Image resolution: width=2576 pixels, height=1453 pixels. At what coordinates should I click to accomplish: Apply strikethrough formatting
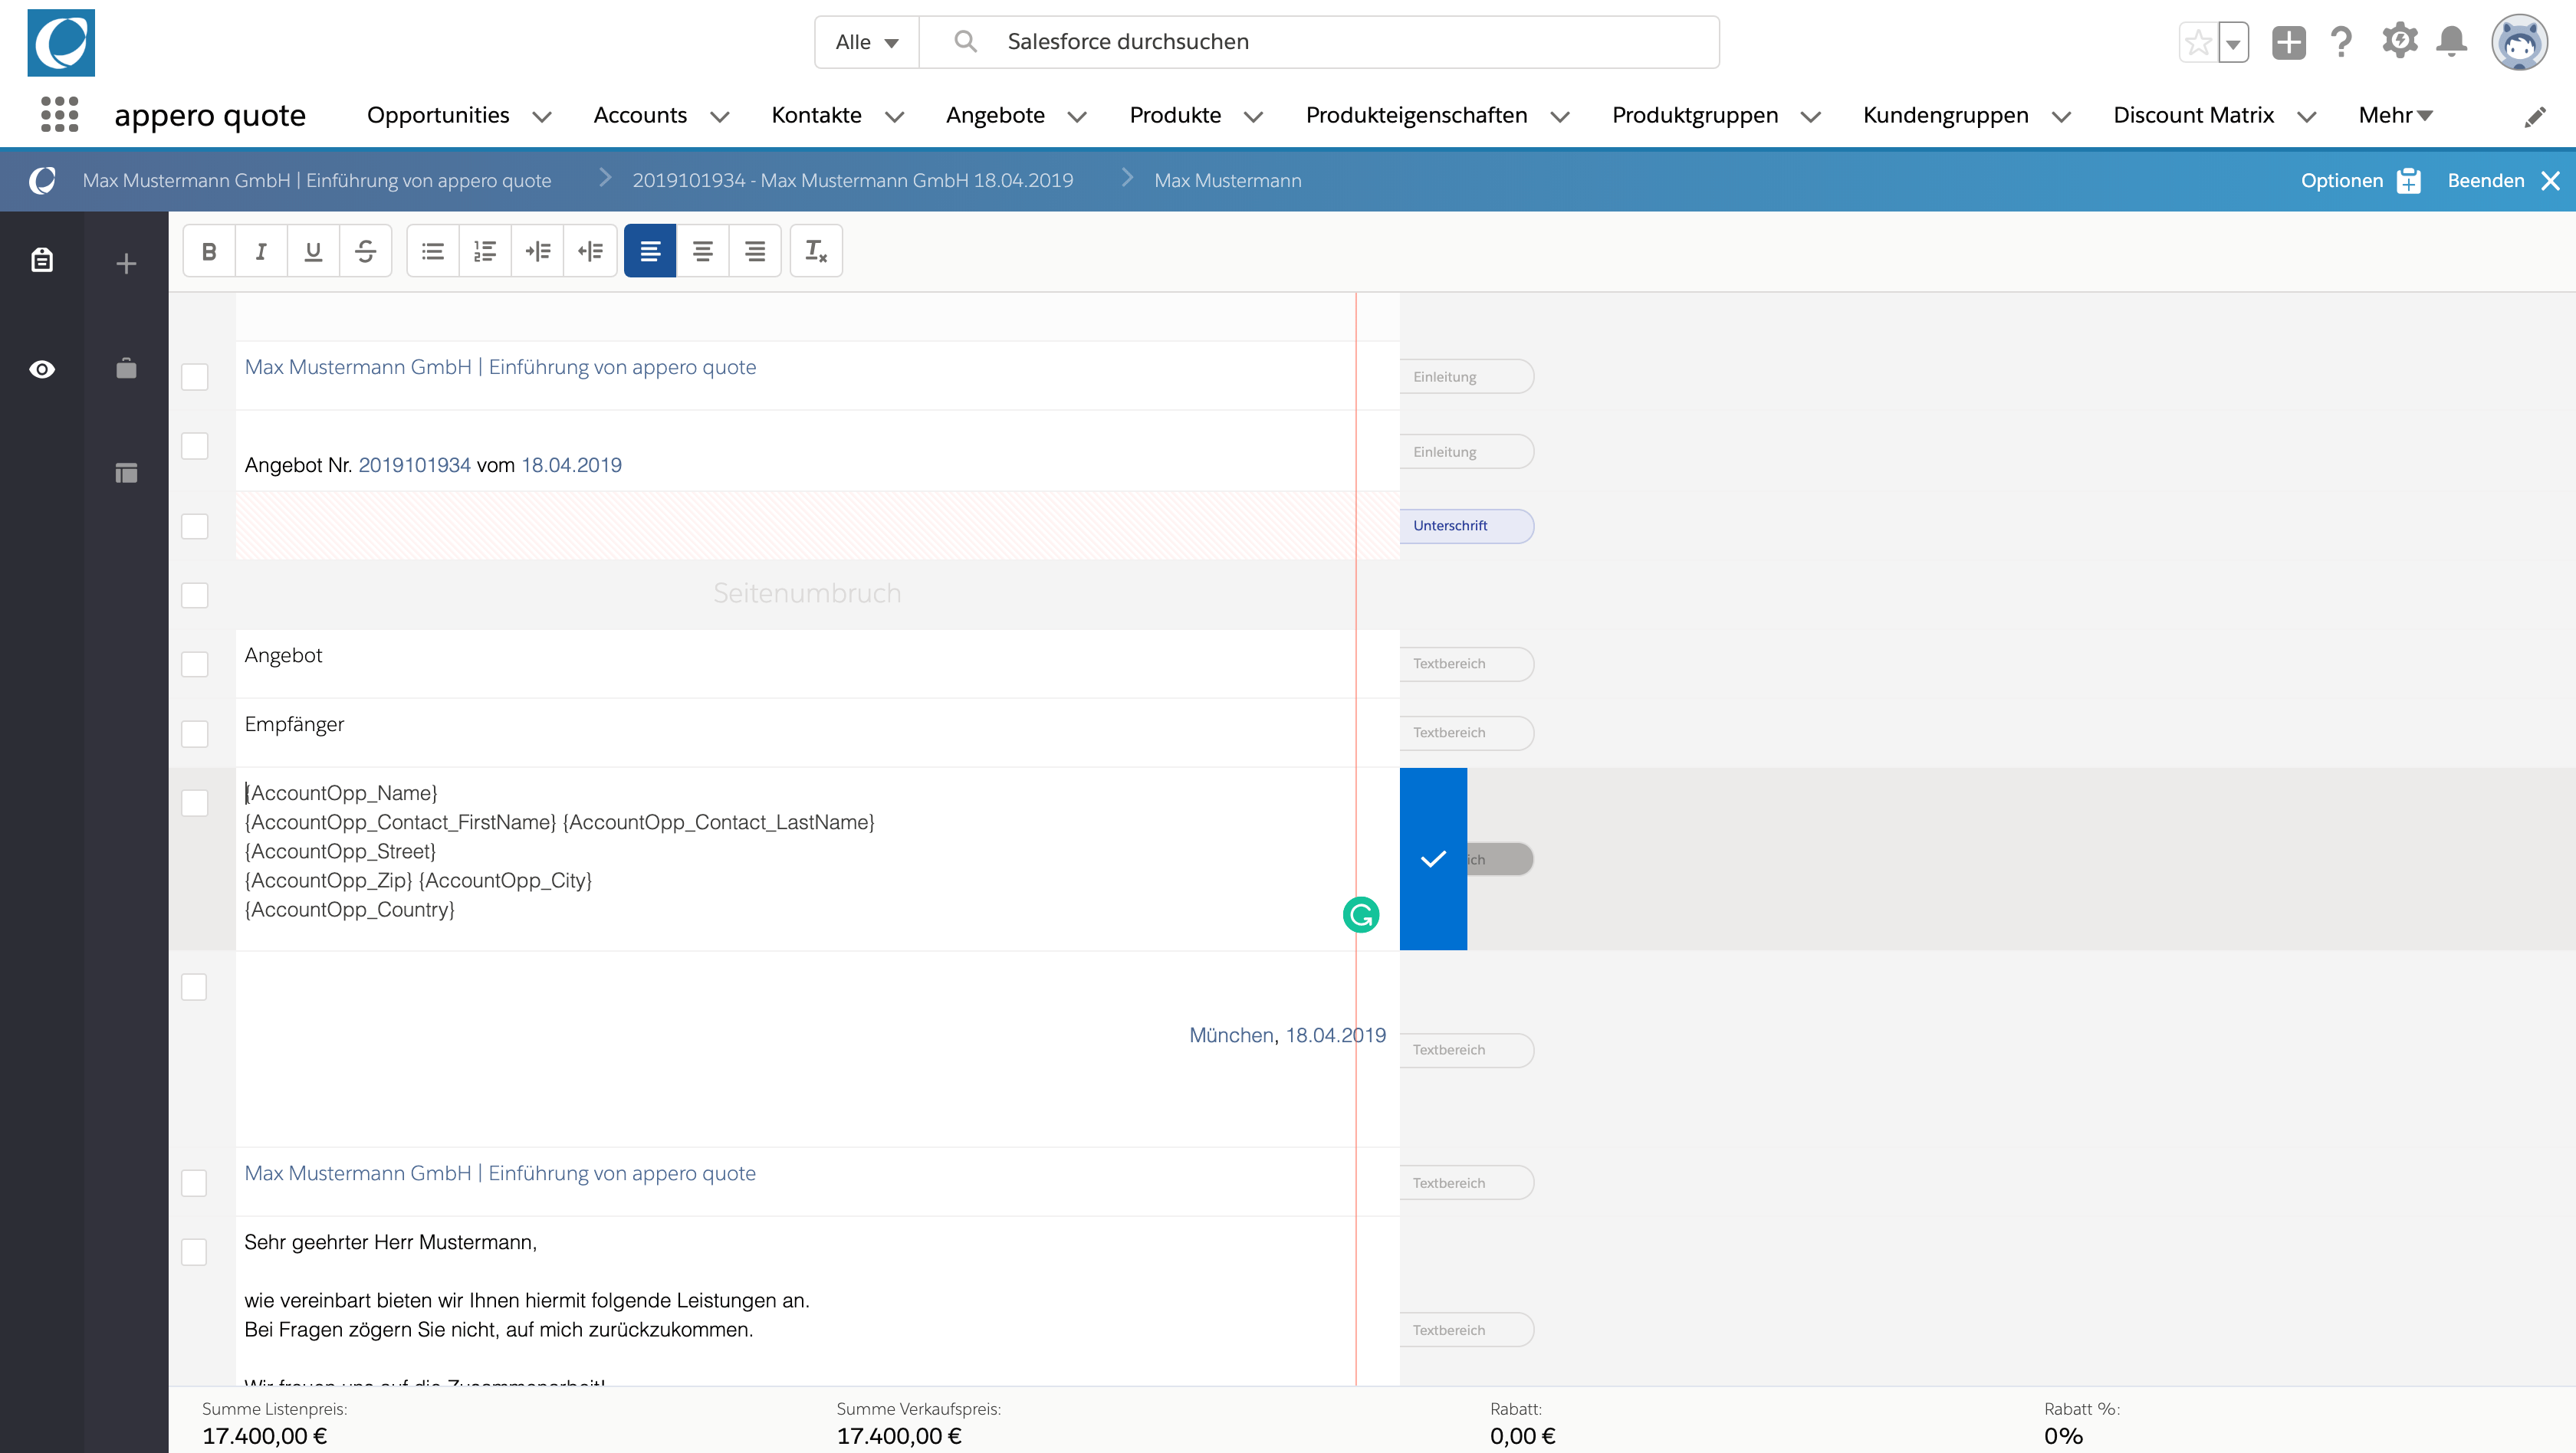365,251
